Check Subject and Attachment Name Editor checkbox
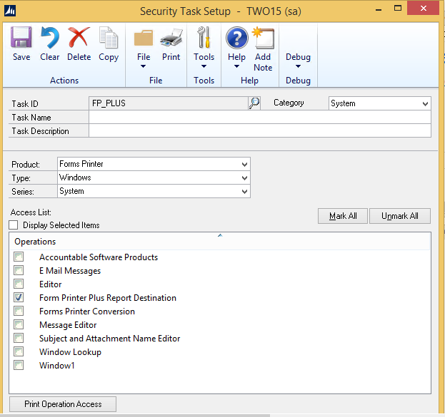 (x=19, y=339)
